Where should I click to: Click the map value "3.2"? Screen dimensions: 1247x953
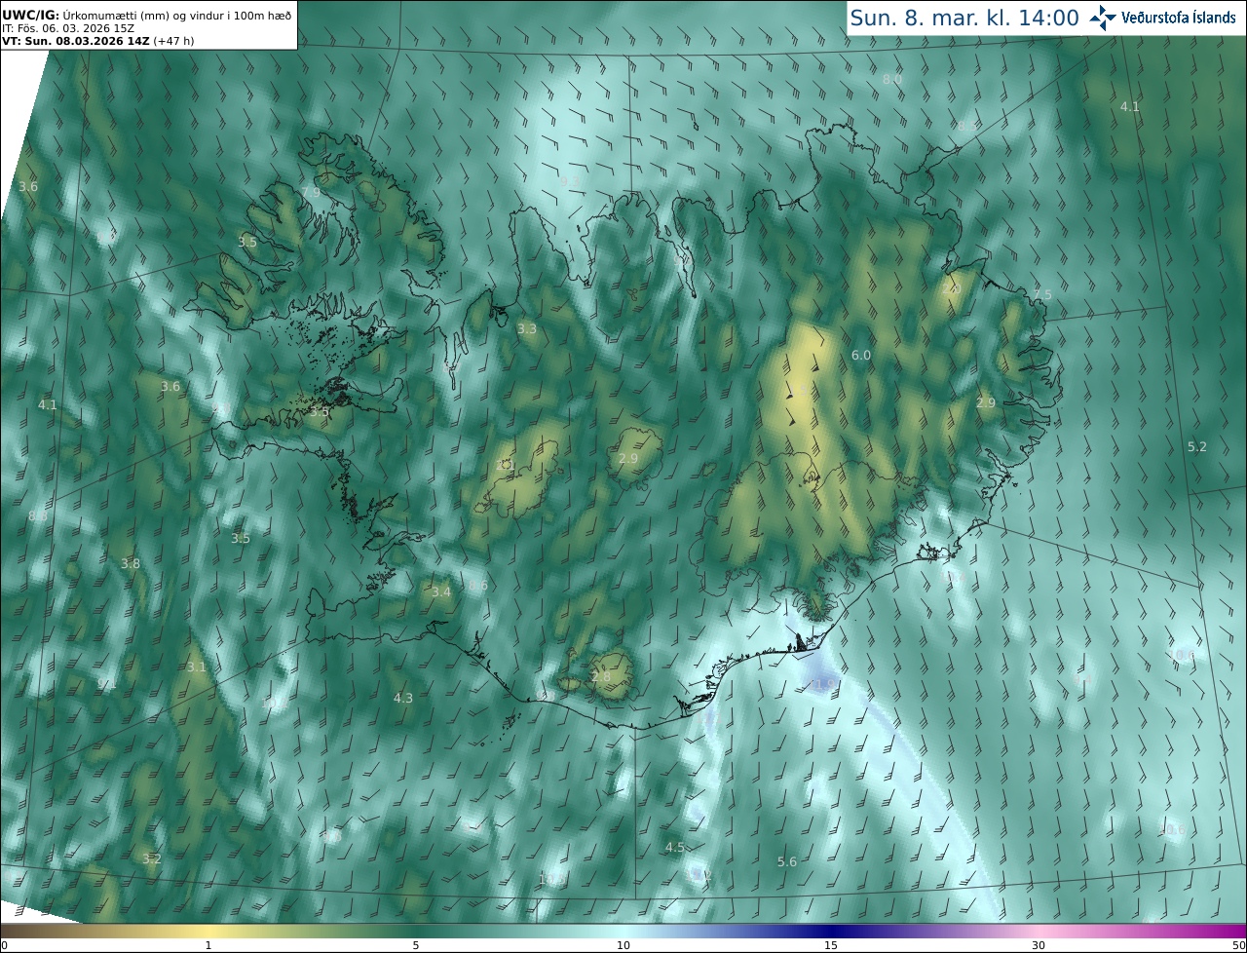(x=152, y=858)
